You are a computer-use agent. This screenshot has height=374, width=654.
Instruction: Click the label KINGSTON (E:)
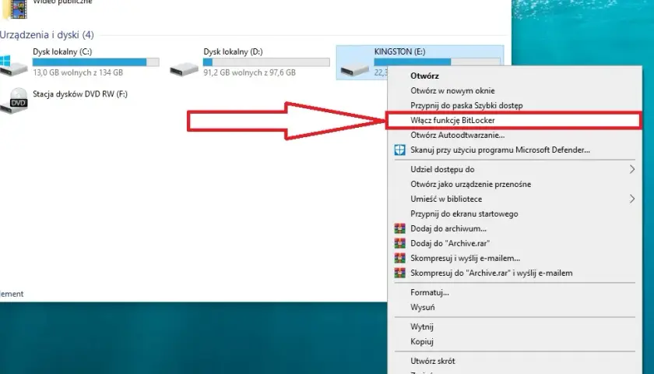tap(399, 51)
